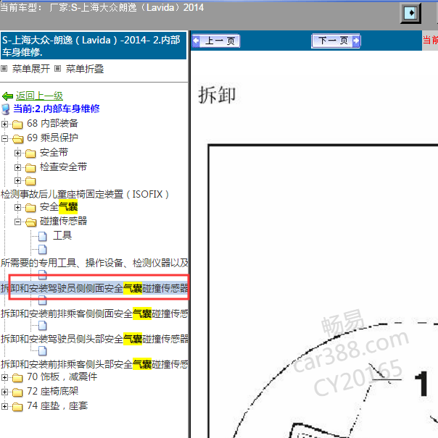
Task: Click the document icon next to 工具
Action: click(43, 236)
